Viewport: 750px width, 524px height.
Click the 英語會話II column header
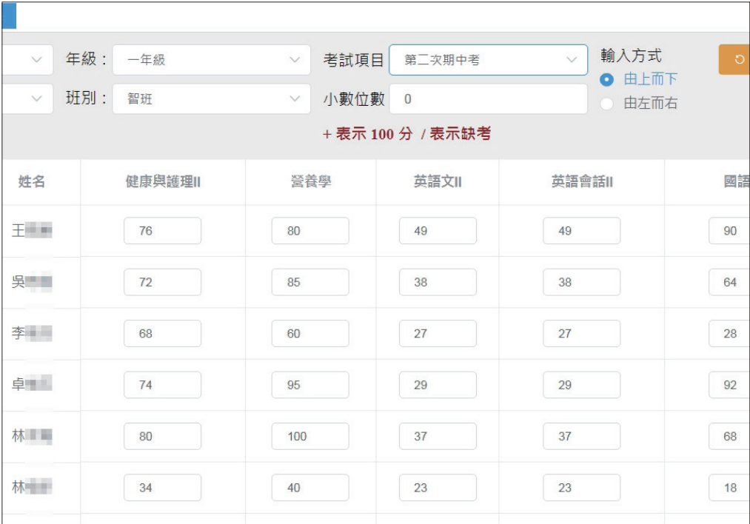(582, 181)
